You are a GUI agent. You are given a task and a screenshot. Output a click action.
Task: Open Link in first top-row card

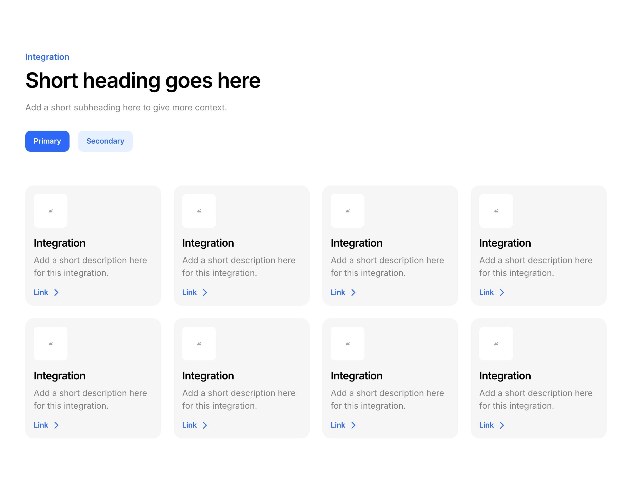[41, 292]
